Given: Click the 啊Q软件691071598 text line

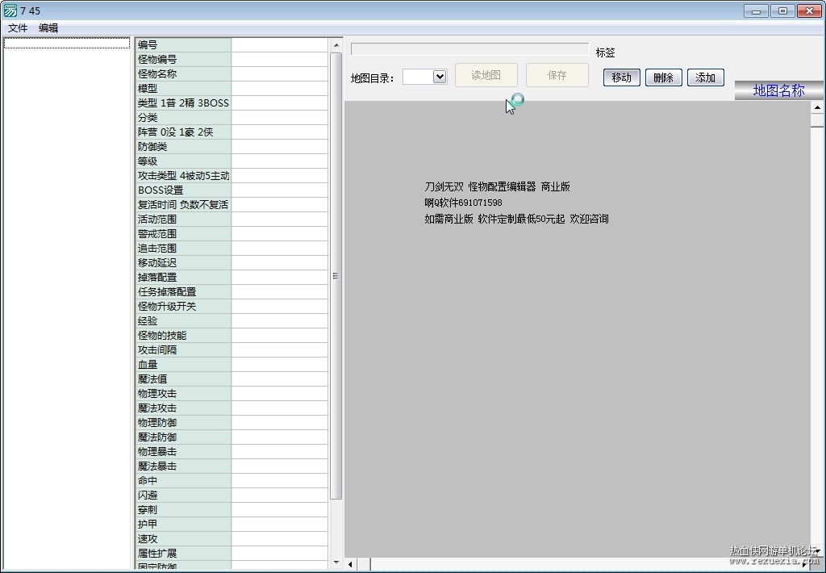Looking at the screenshot, I should [x=463, y=203].
